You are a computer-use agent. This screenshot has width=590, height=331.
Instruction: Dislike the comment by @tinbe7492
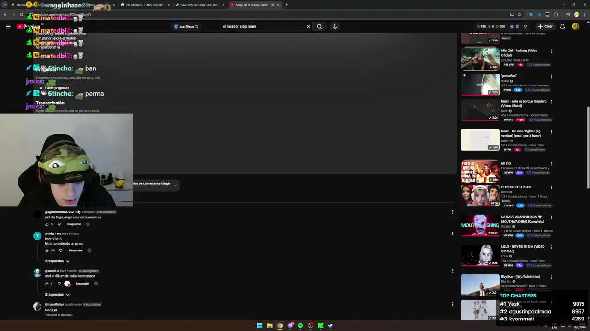61,251
